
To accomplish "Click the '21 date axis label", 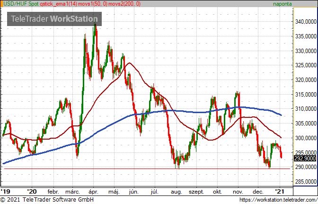I will tap(280, 191).
